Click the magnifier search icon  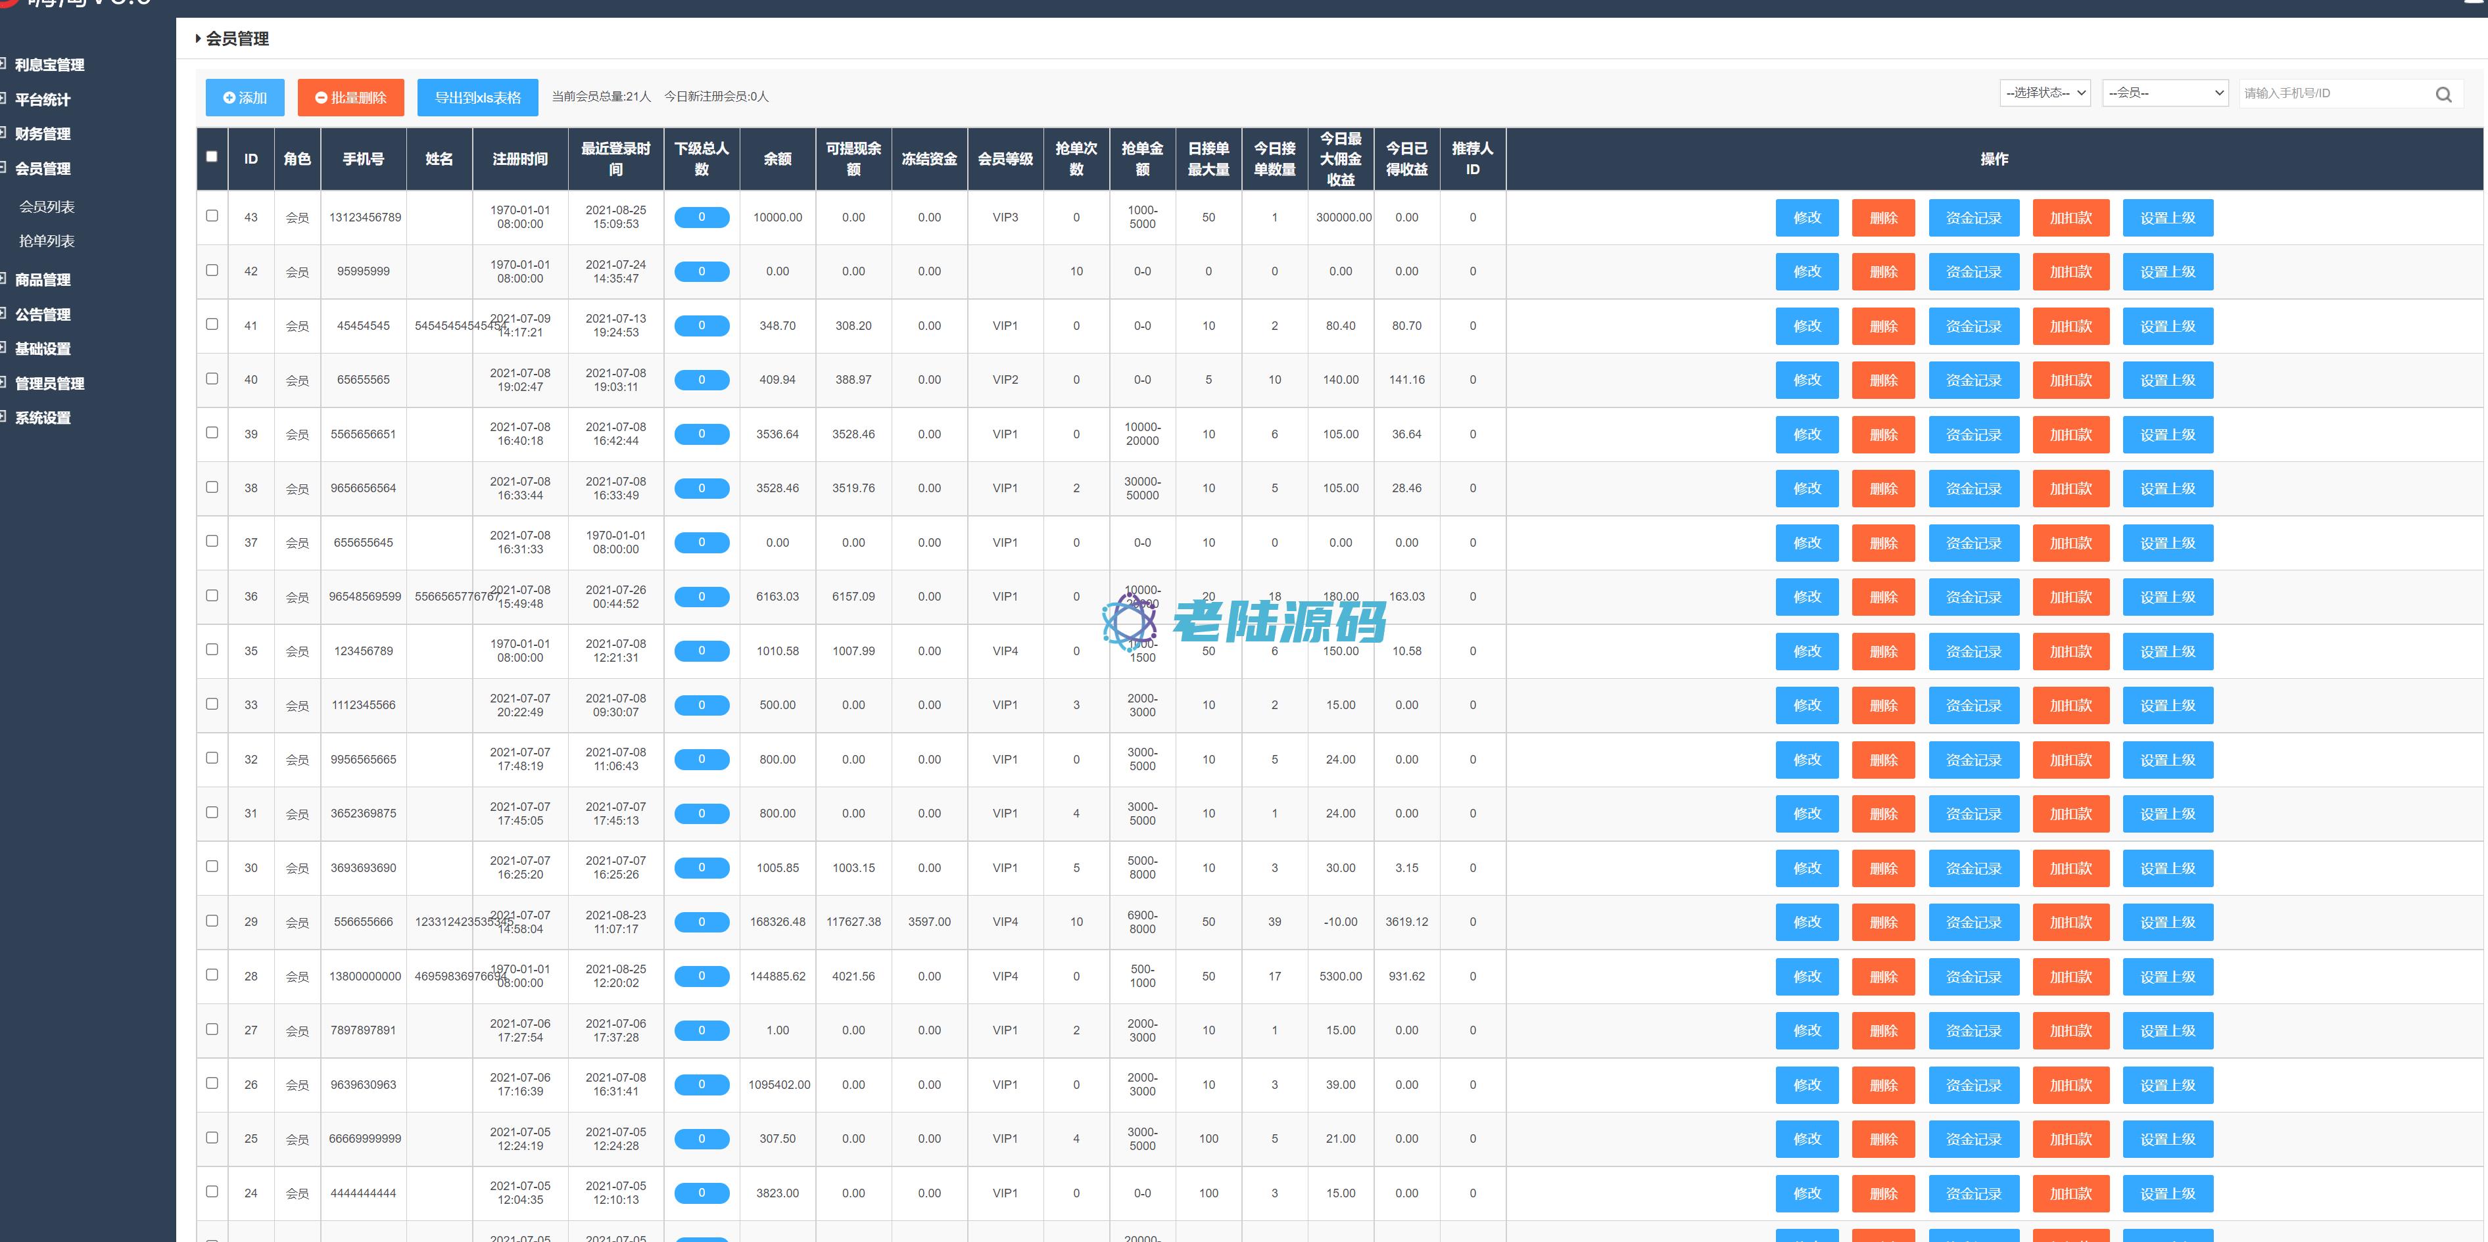[x=2443, y=95]
